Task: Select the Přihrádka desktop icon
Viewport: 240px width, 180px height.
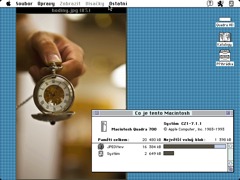Action: pos(225,55)
